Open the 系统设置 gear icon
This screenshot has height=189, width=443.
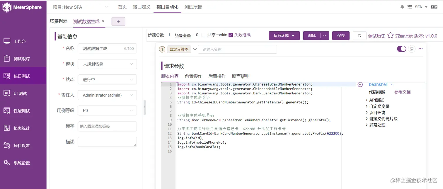[7, 163]
